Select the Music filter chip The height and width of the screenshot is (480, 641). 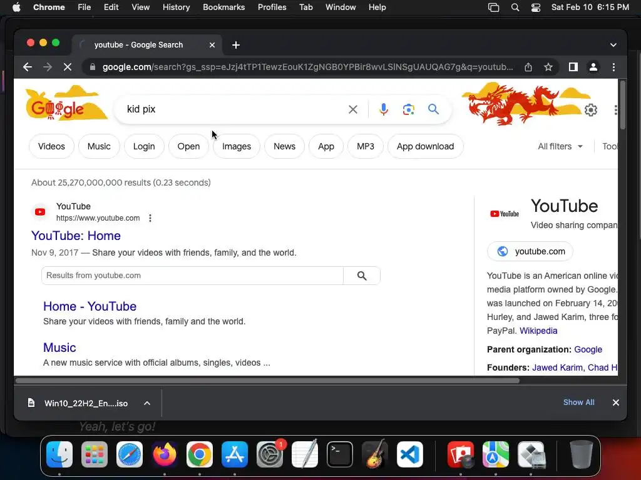99,146
